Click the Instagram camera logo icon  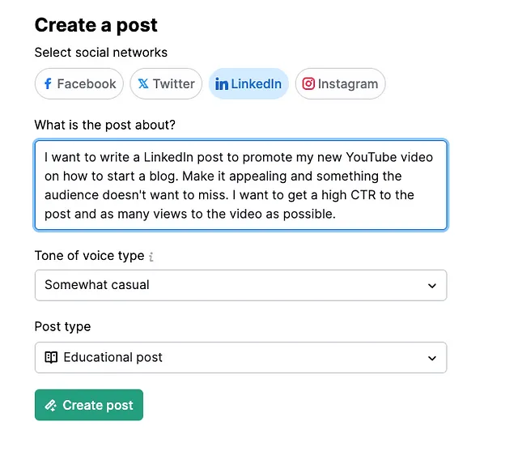[308, 83]
